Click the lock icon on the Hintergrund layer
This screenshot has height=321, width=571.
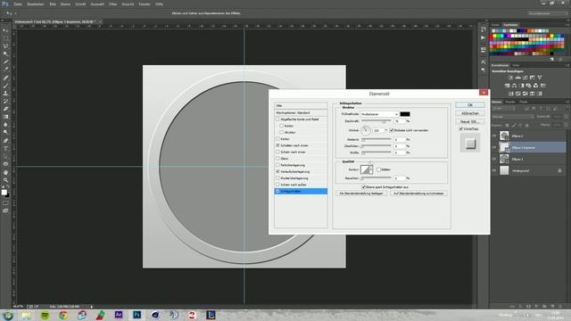point(559,170)
